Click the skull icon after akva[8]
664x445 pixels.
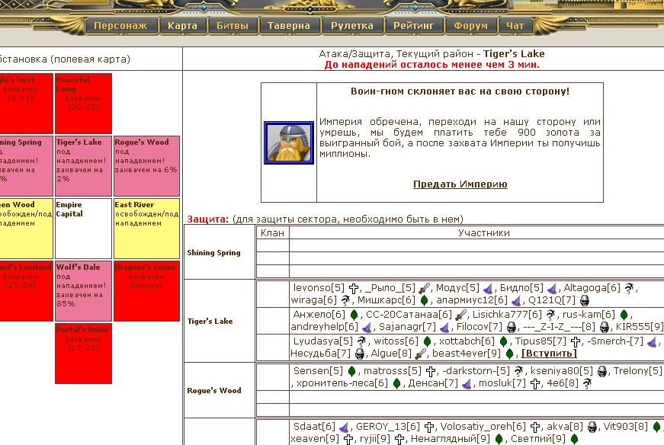click(592, 427)
